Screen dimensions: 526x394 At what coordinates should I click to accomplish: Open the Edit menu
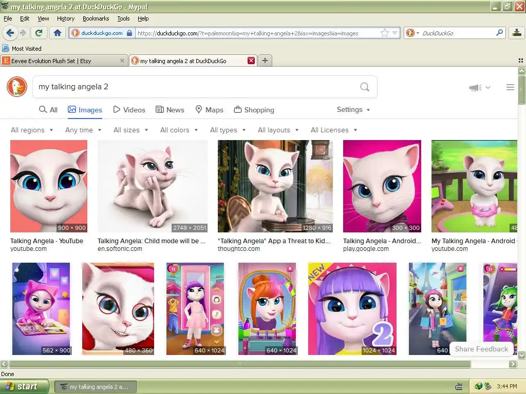(x=25, y=18)
